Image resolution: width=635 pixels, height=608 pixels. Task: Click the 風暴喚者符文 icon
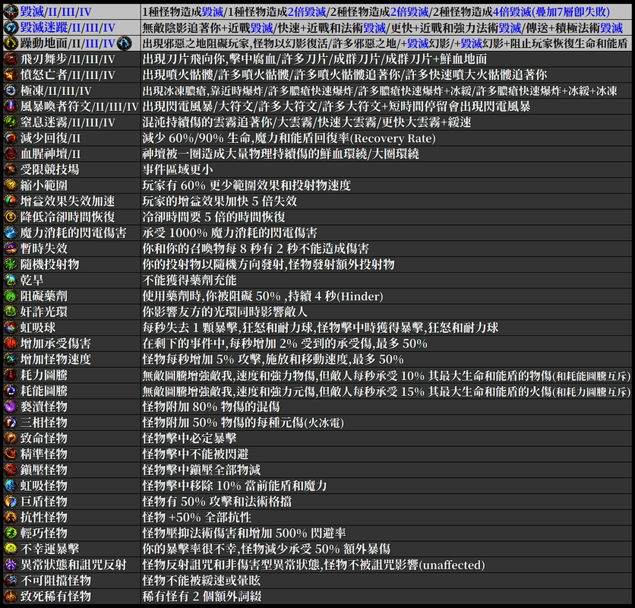coord(11,106)
